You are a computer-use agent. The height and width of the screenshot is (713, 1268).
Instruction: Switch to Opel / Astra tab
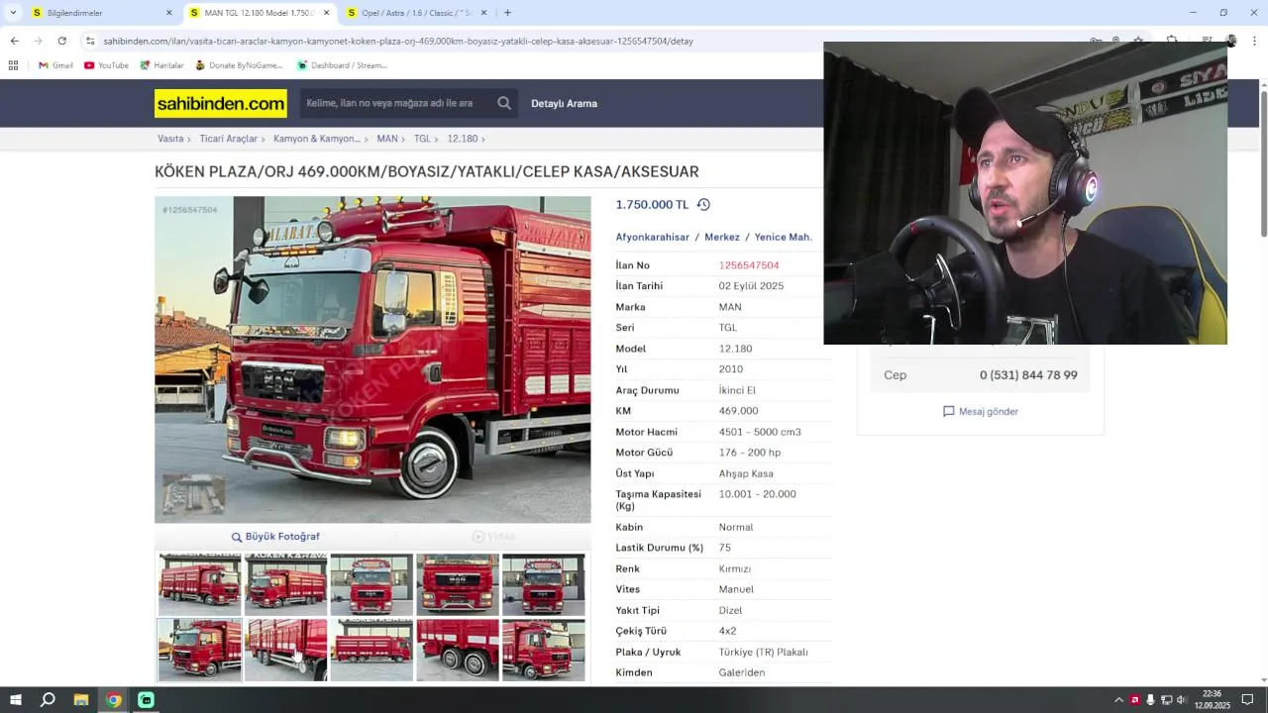coord(416,13)
